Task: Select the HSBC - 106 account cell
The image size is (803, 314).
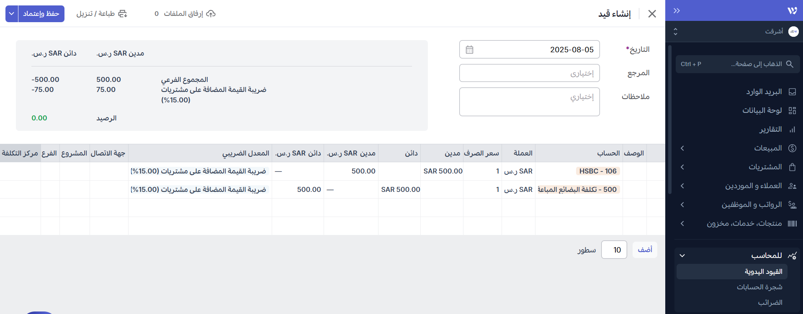Action: click(x=597, y=171)
